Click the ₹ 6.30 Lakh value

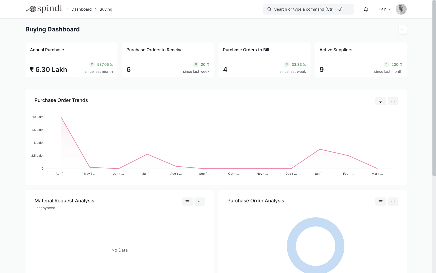coord(48,70)
